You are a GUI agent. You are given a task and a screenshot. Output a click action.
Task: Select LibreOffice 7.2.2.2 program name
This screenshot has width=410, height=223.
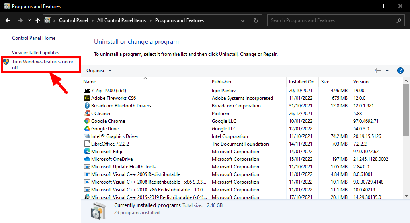[x=110, y=144]
